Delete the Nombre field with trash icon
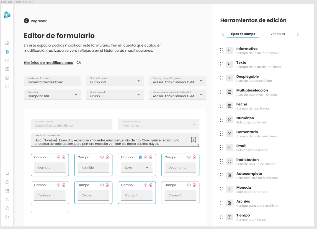 (x=64, y=157)
